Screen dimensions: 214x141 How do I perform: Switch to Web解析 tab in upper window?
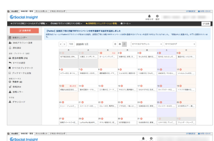click(14, 11)
